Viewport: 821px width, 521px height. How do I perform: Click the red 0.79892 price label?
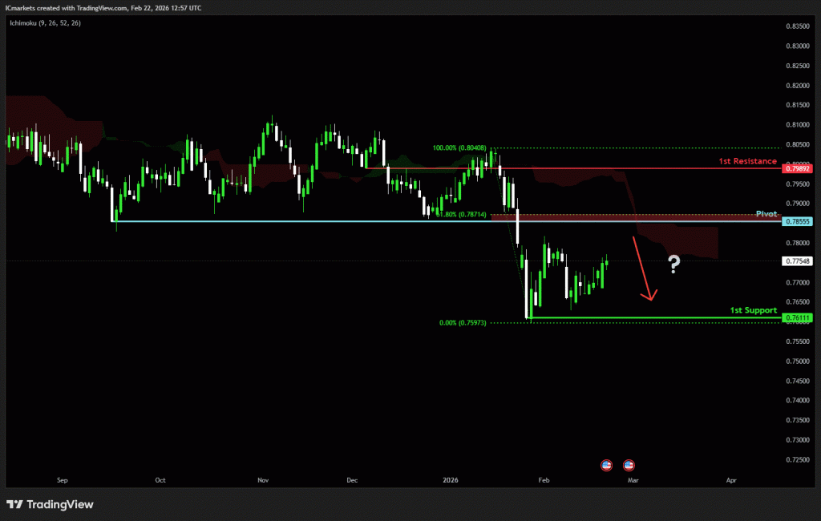point(798,168)
